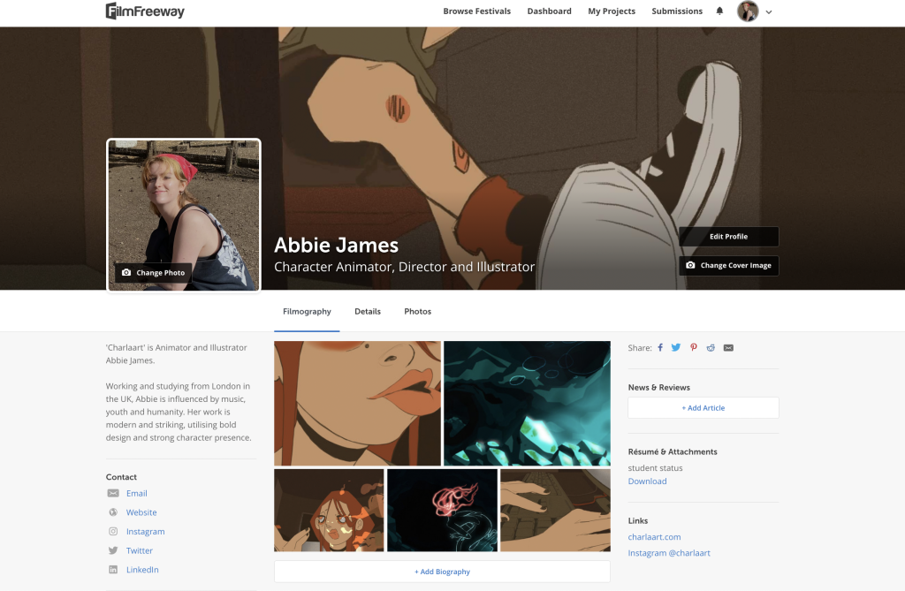
Task: Open the charlaart.com link
Action: (655, 537)
